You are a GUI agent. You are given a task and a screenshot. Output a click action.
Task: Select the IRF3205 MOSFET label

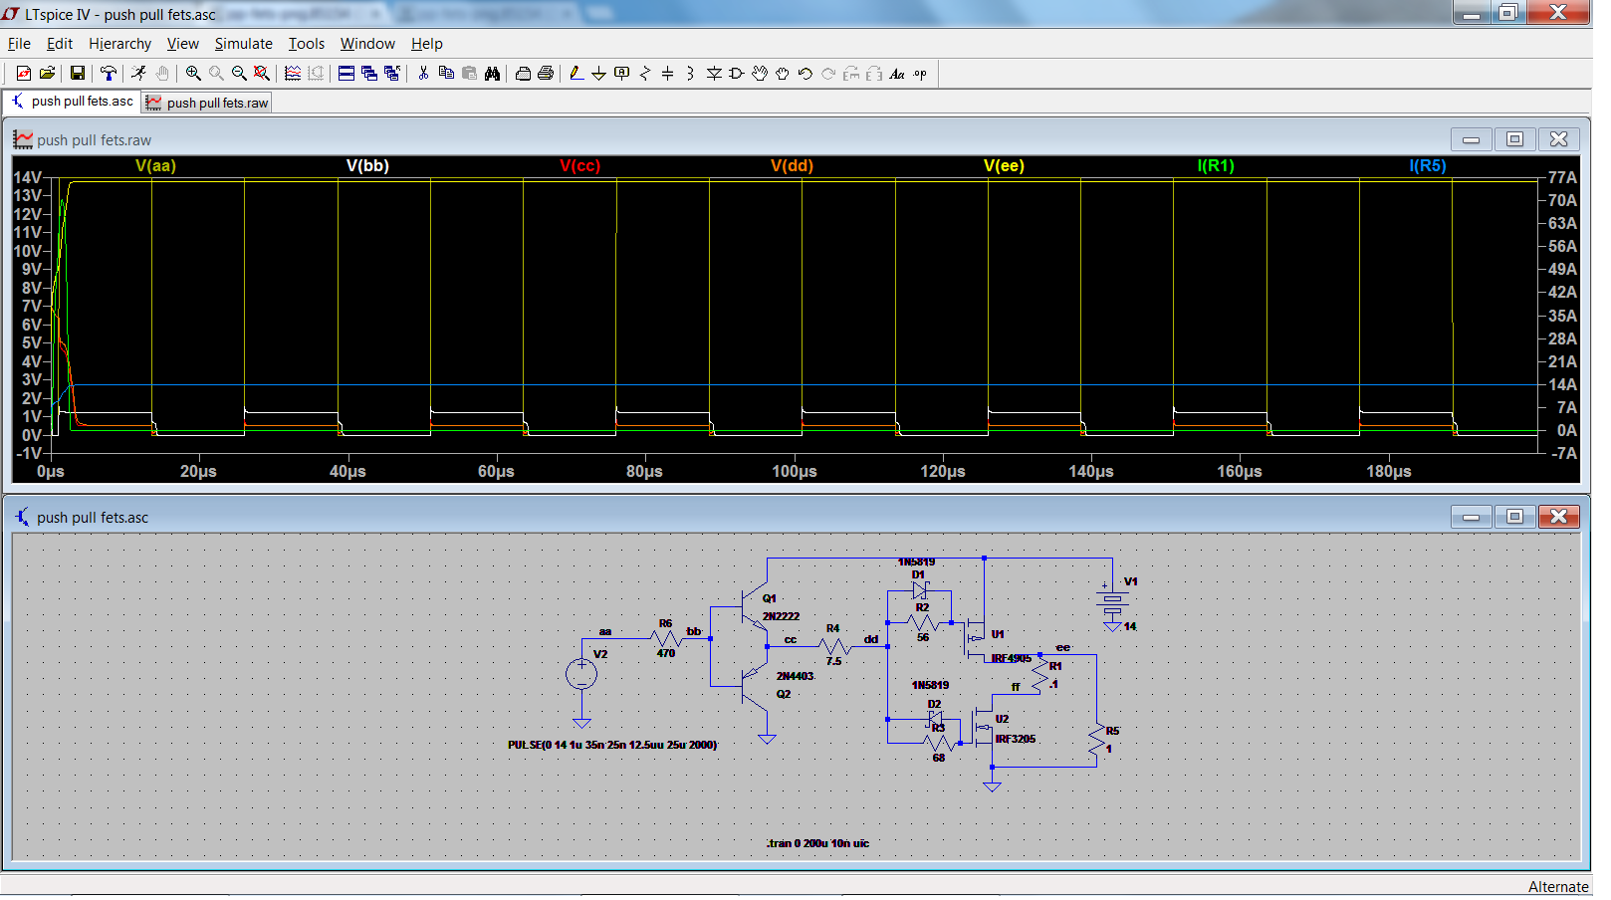click(1015, 740)
